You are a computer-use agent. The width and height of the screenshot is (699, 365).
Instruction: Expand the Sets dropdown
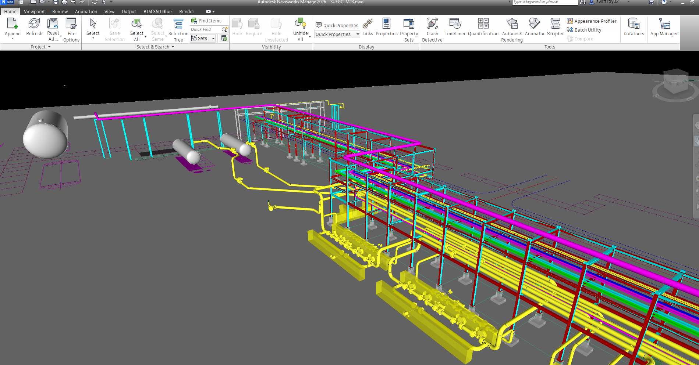point(213,39)
